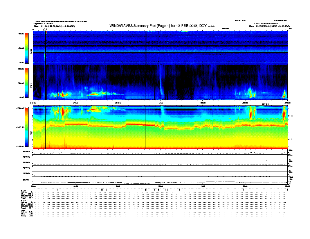310x239 pixels.
Task: Click the yellow-red emission near 05:40 in RAD1
Action: (94, 94)
